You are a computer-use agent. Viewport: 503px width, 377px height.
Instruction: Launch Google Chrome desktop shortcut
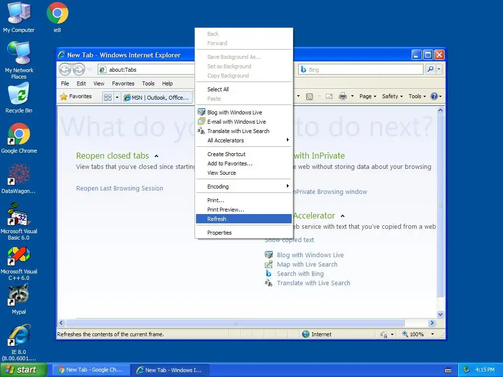pos(19,138)
